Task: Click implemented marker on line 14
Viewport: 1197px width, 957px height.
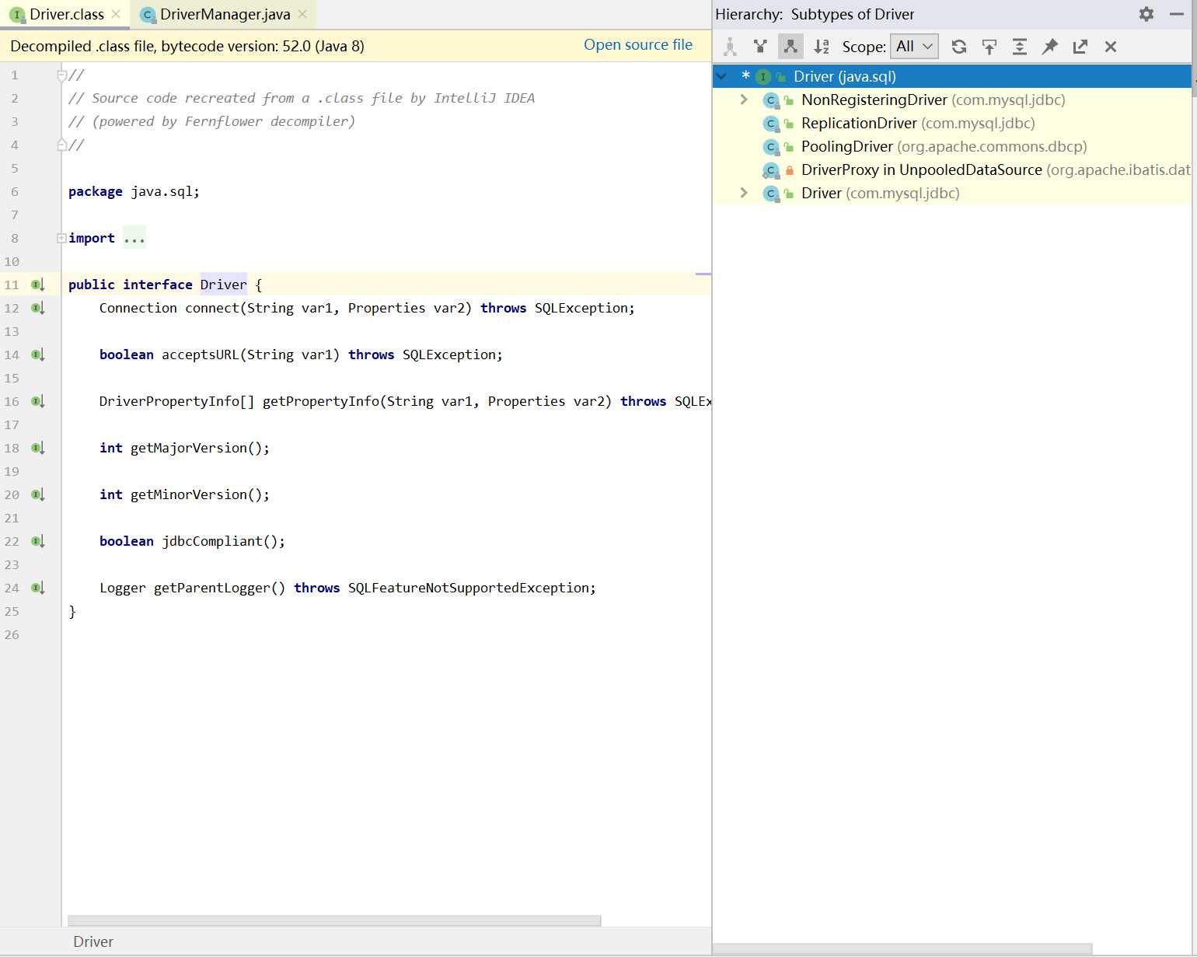Action: point(37,355)
